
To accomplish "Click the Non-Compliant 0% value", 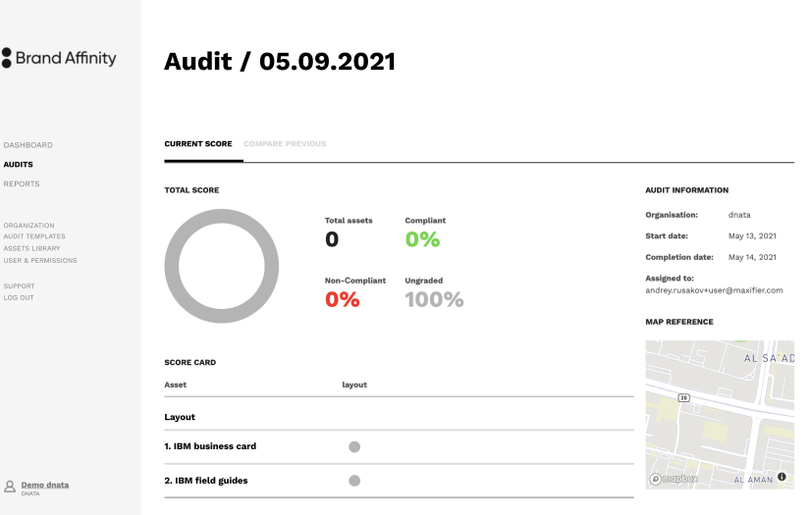I will 343,299.
